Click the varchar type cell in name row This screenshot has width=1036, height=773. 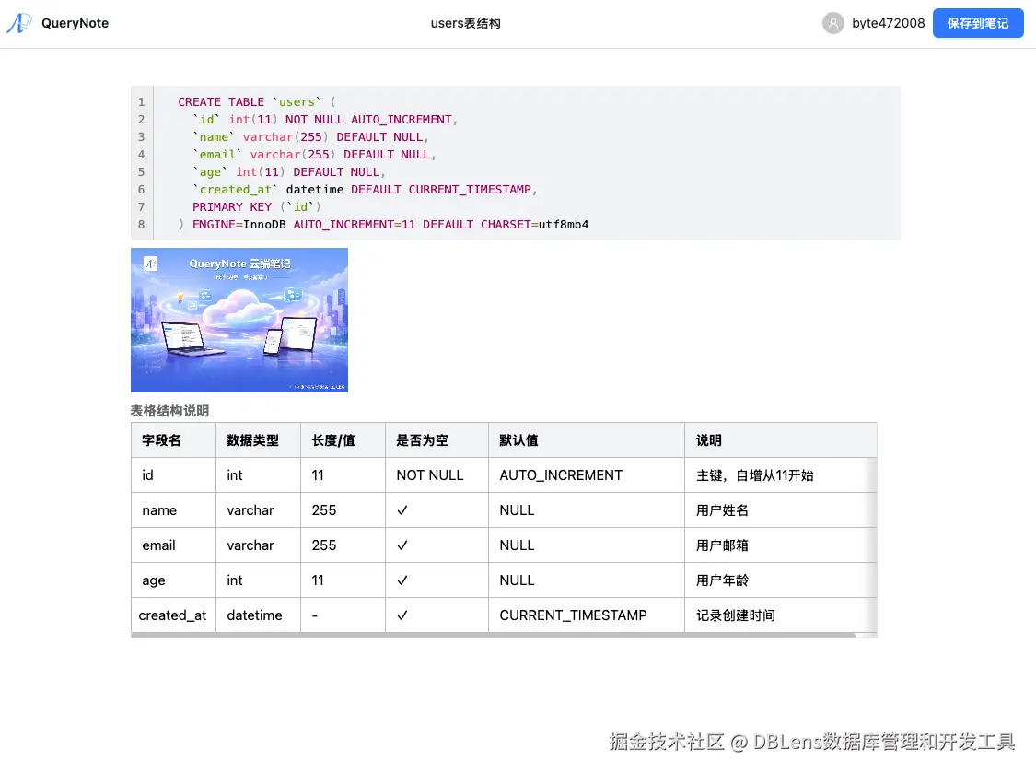[259, 510]
